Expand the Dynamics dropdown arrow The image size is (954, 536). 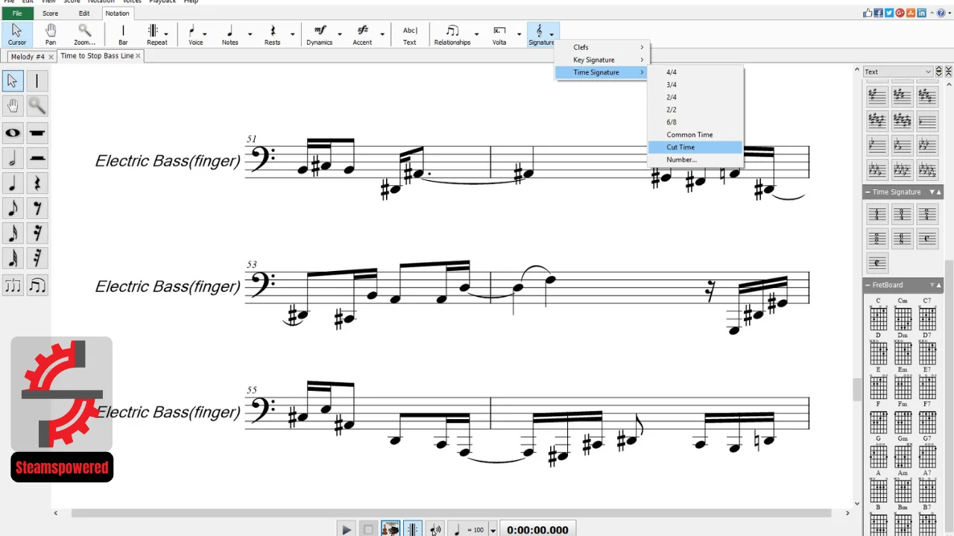(340, 33)
